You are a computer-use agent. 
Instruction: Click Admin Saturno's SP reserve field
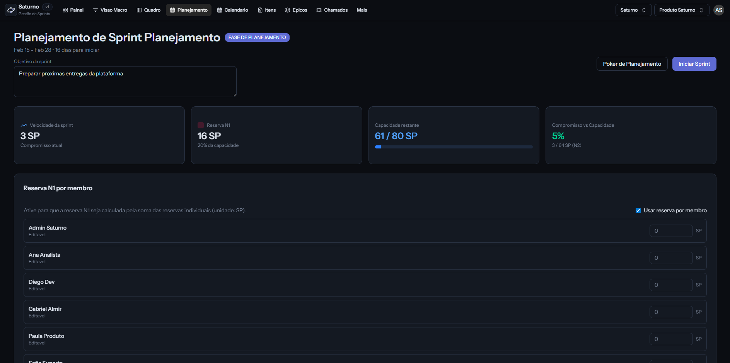[x=671, y=231]
